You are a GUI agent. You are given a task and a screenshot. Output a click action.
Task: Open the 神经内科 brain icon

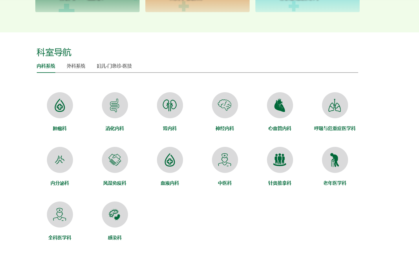(225, 105)
